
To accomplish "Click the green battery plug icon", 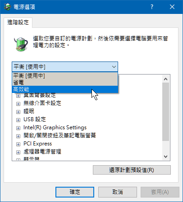I will click(x=21, y=44).
